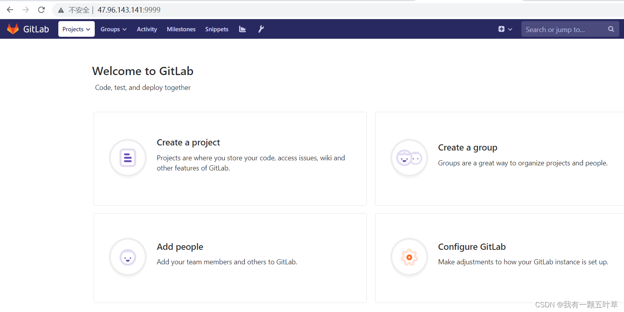Click the not-secure warning icon

61,10
